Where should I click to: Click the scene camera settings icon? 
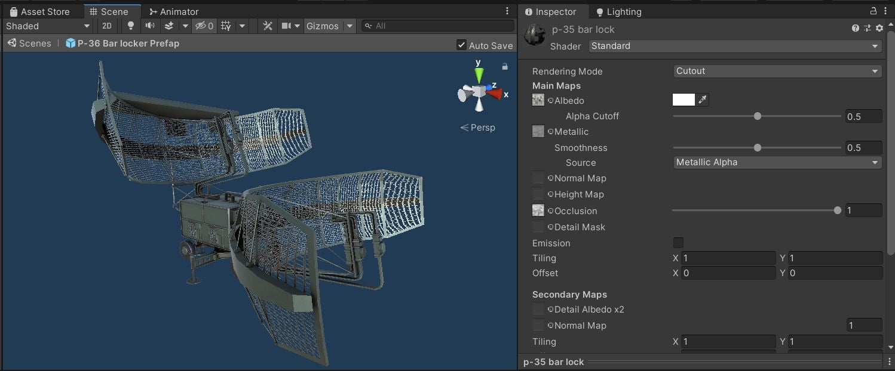tap(286, 26)
